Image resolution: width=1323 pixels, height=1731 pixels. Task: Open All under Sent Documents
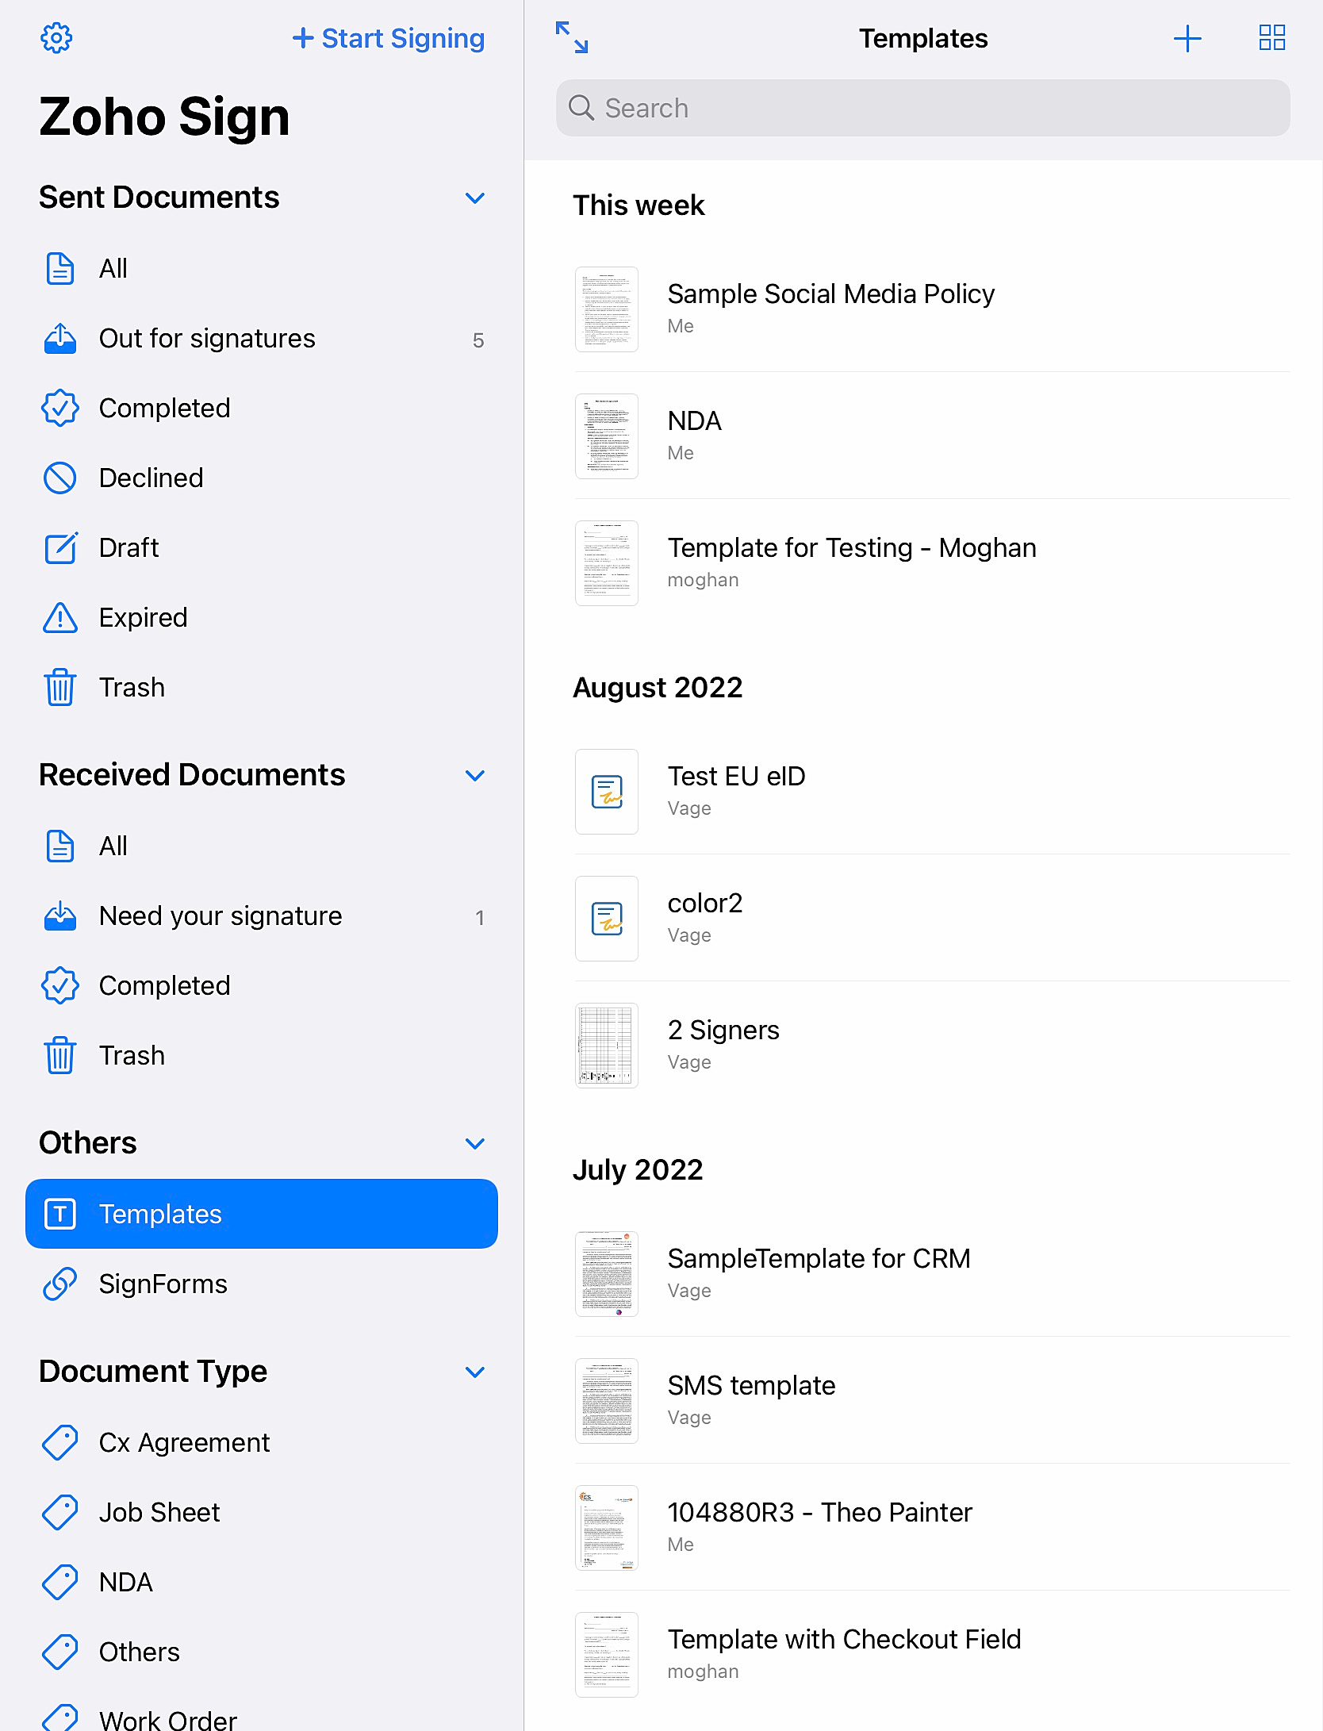tap(262, 269)
